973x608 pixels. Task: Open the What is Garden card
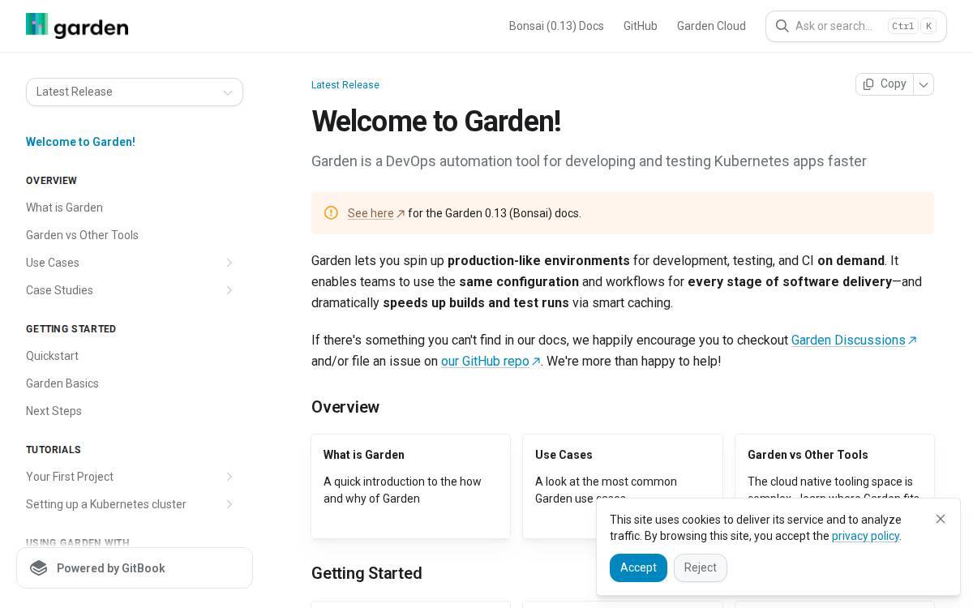tap(411, 486)
